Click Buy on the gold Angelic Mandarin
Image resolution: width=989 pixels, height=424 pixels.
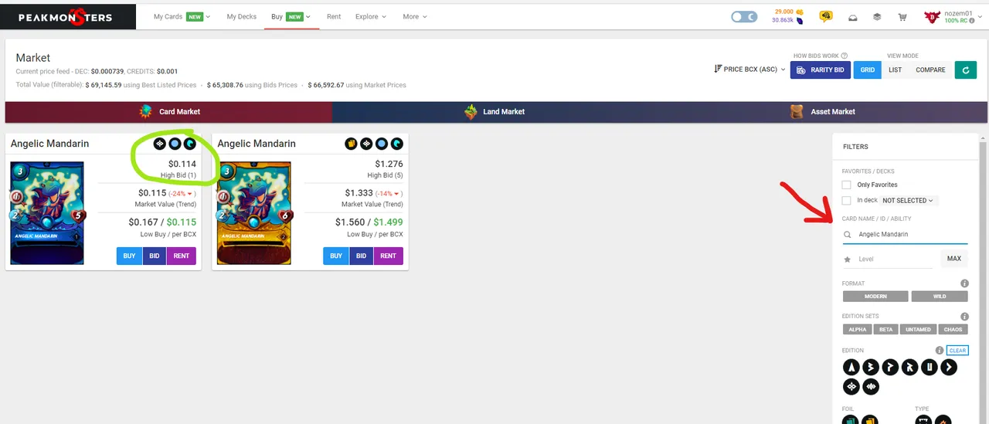336,256
